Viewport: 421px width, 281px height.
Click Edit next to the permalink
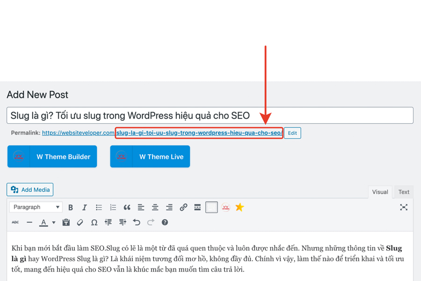[292, 133]
